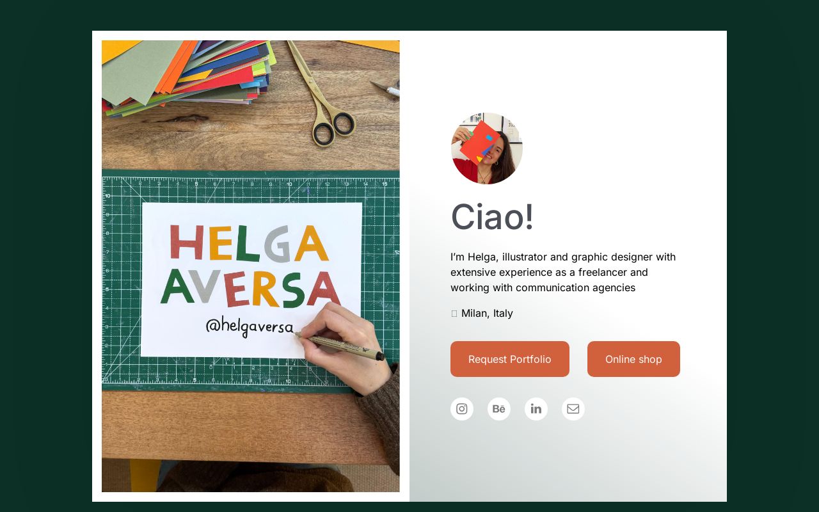The width and height of the screenshot is (819, 512).
Task: Click the "Ciao!" heading
Action: coord(492,216)
